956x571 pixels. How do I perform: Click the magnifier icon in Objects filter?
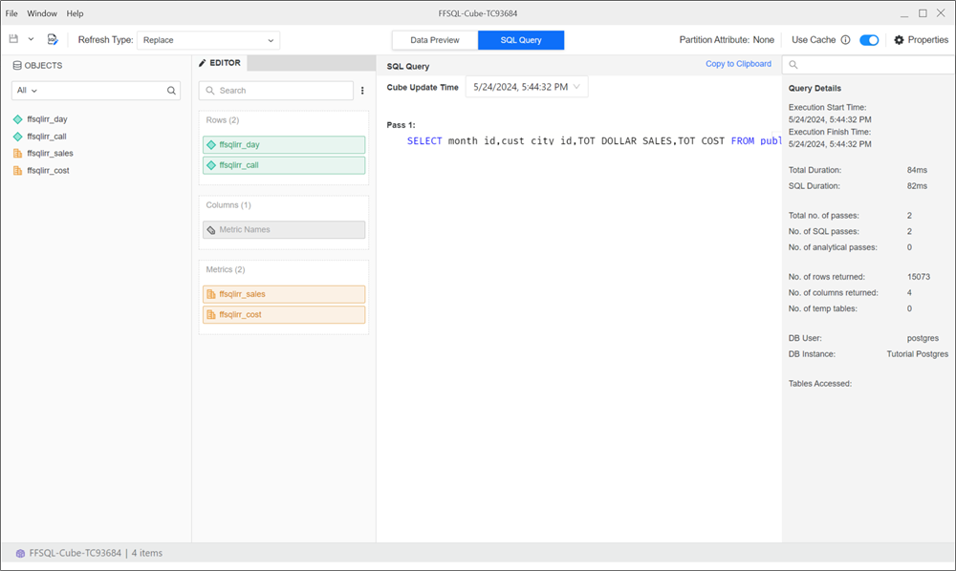(x=172, y=91)
